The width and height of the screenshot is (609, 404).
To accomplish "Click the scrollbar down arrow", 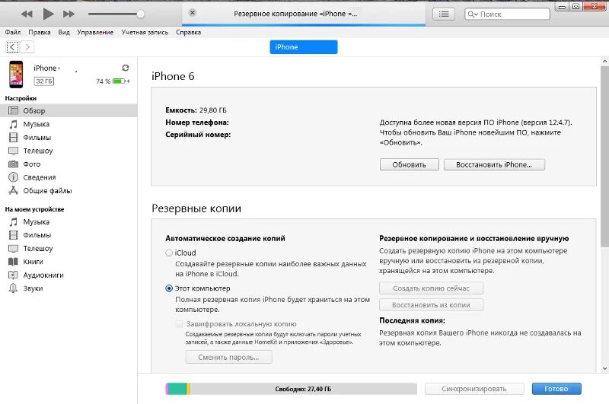I will tap(604, 369).
